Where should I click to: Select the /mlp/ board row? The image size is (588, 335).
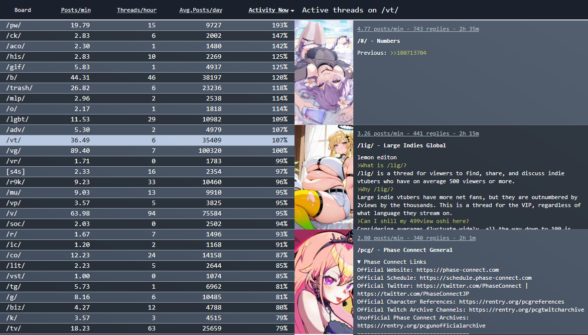[147, 99]
